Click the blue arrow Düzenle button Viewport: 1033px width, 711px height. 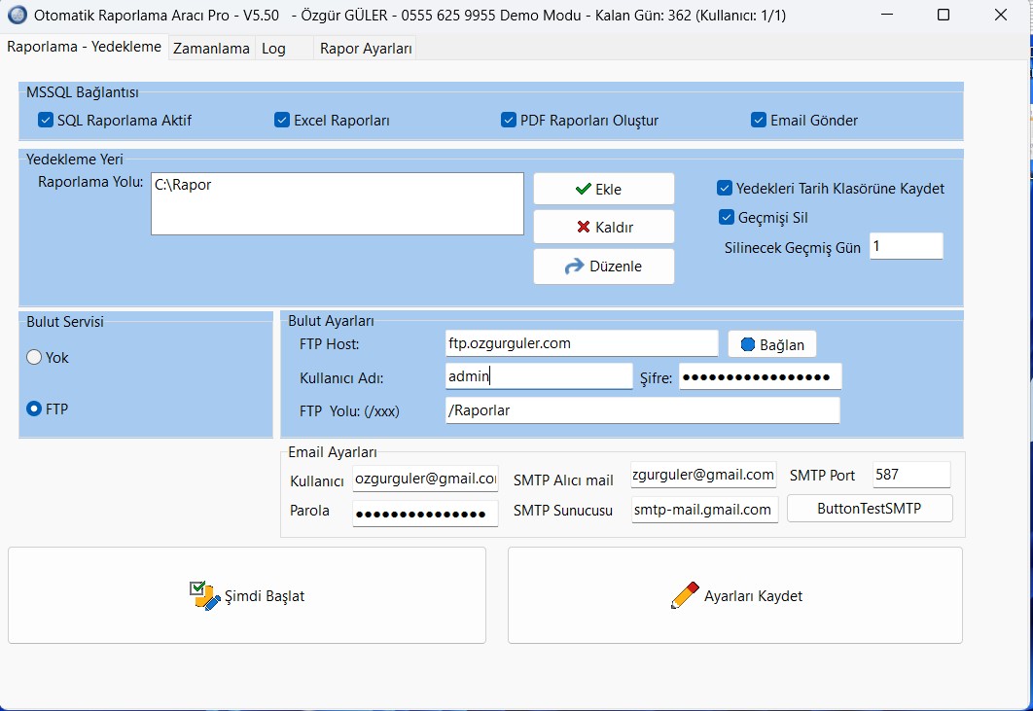(603, 267)
